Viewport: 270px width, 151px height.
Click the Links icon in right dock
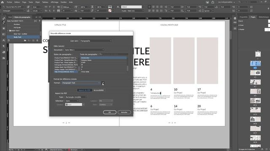click(x=235, y=23)
